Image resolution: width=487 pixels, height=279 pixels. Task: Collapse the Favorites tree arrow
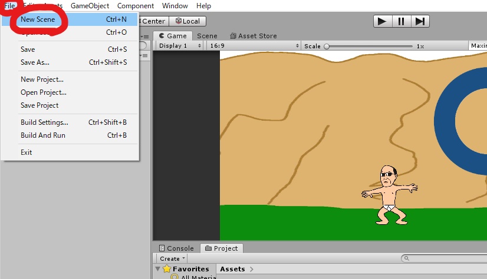point(158,269)
